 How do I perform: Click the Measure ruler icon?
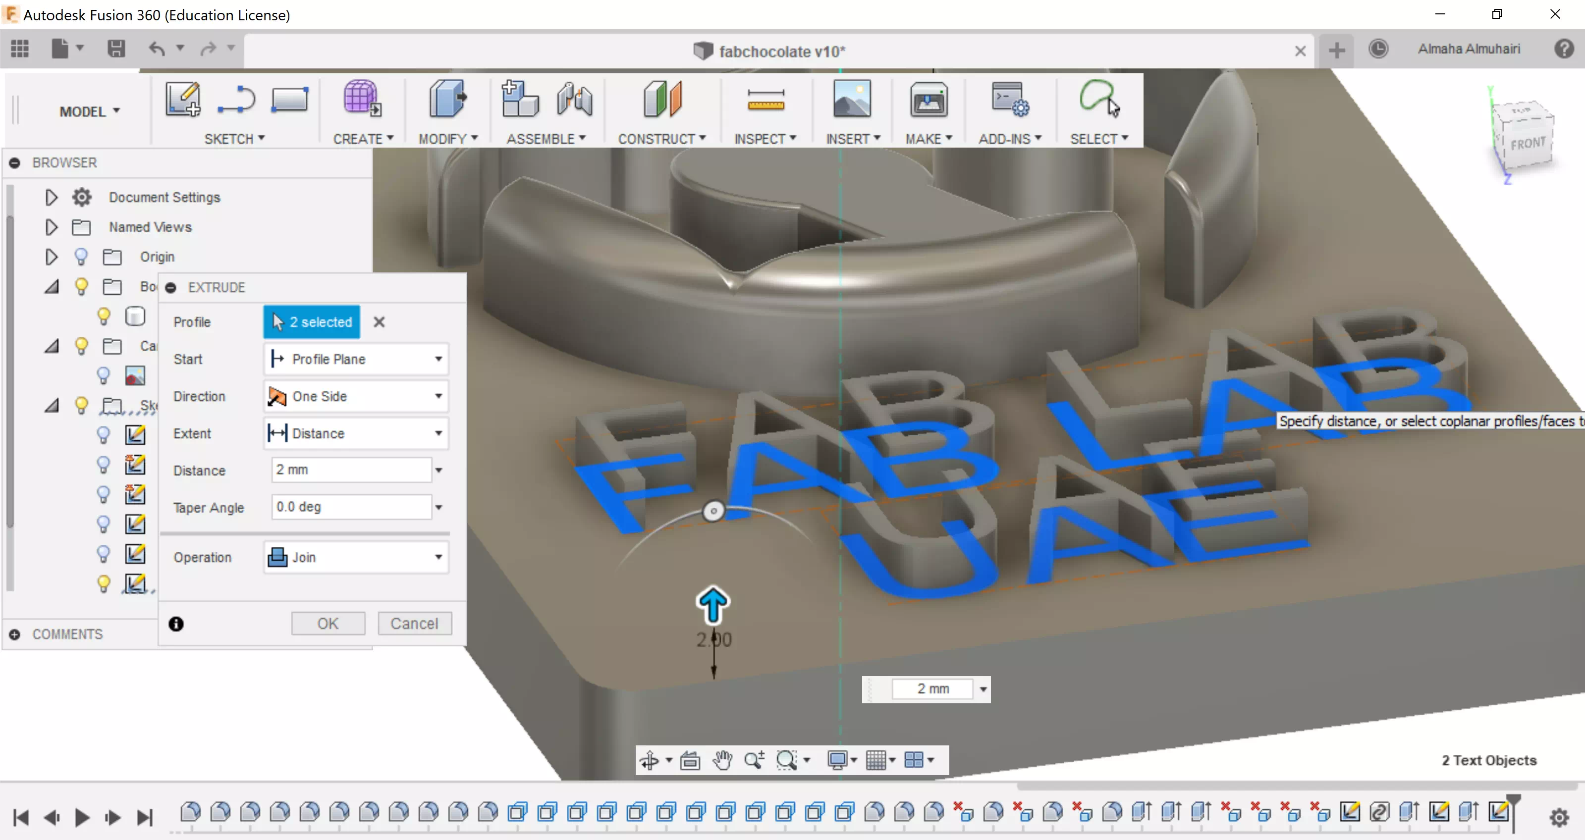[x=765, y=100]
